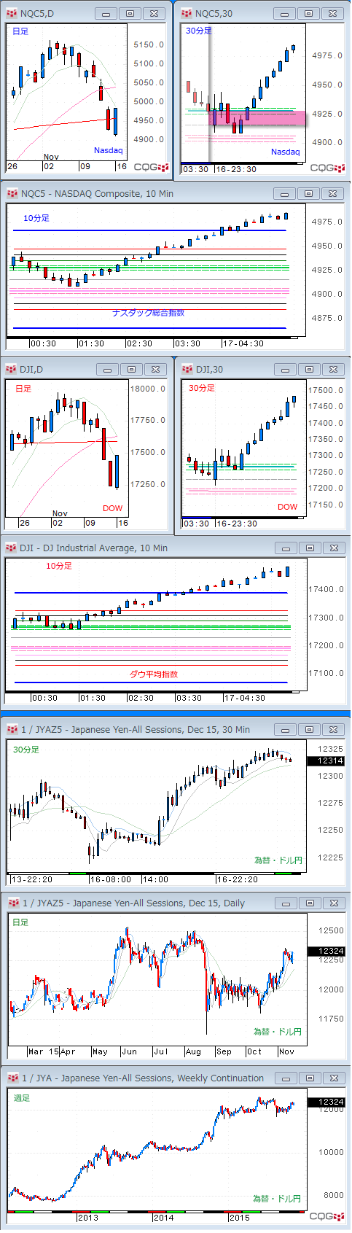Minimize the DJI,D chart window
352x1233 pixels.
click(x=108, y=369)
